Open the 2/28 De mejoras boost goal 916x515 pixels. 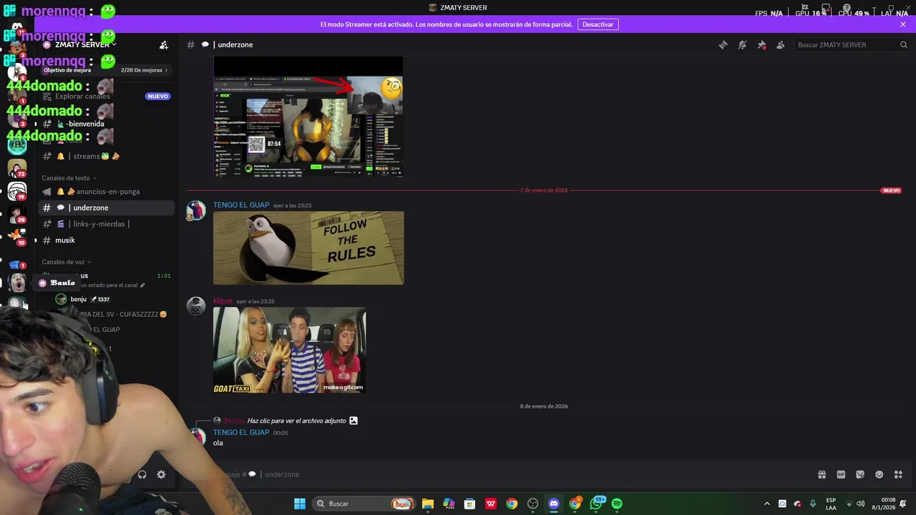pos(144,70)
